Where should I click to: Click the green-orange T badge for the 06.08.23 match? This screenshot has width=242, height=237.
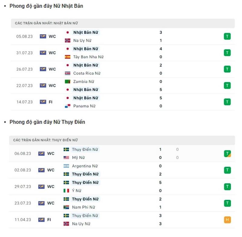coord(227,154)
